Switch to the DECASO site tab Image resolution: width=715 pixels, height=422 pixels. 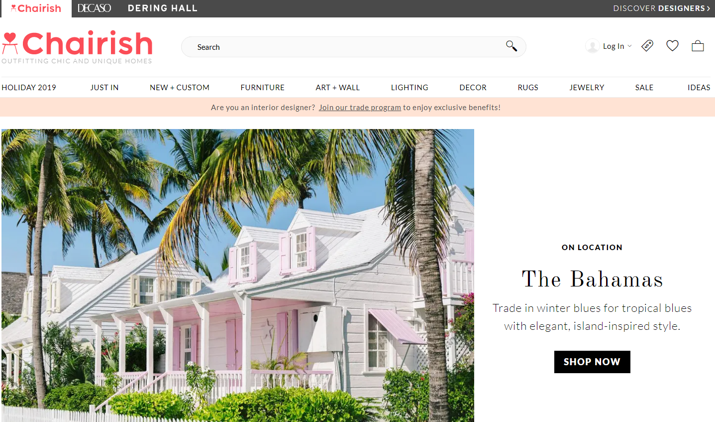click(x=94, y=8)
